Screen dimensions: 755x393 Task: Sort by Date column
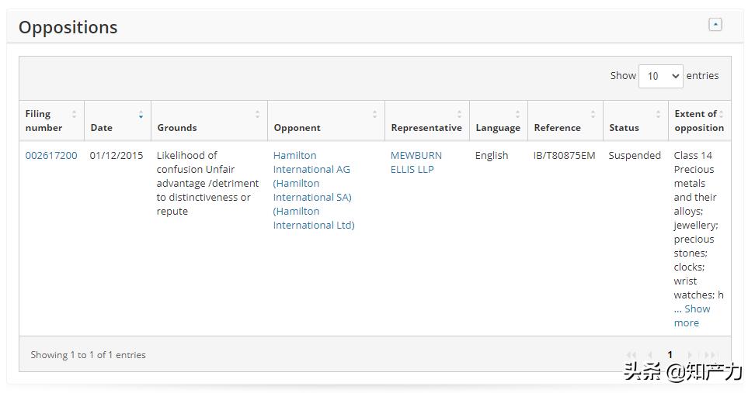click(117, 121)
